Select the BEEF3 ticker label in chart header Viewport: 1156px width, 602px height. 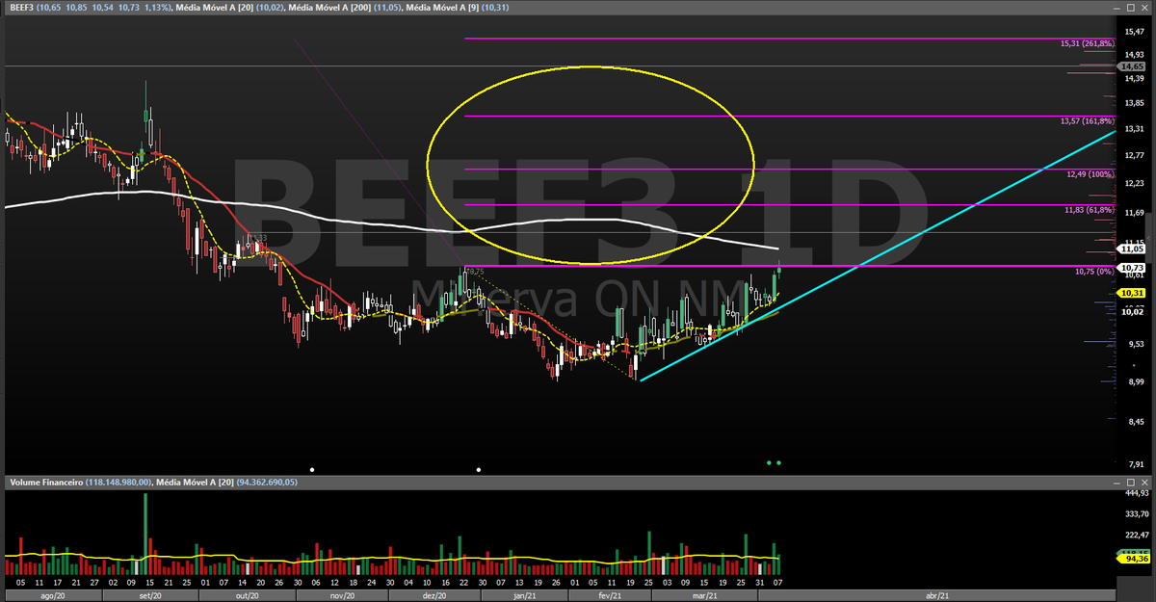click(21, 8)
